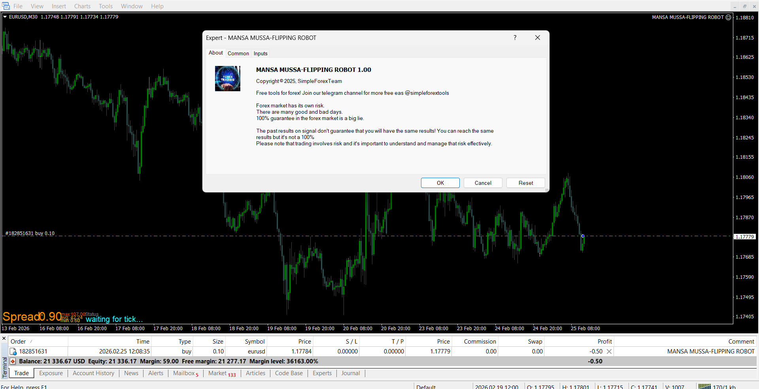Click the MetaTrader application icon in menu bar
This screenshot has height=389, width=759.
click(x=6, y=6)
